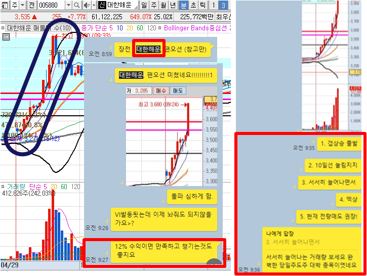The height and width of the screenshot is (276, 367).
Task: Click the '25.02%' value in price bar
Action: [163, 17]
